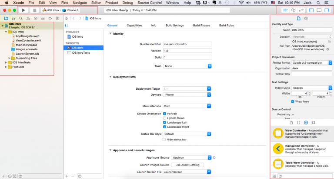Check the Hide status bar option
Screen dimensions: 334x179
(164, 140)
